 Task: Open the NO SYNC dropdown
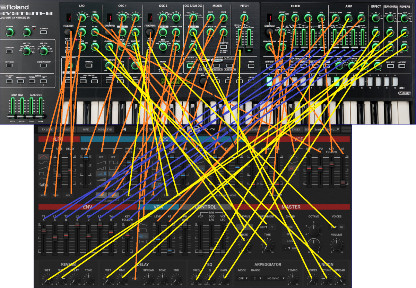(274, 278)
